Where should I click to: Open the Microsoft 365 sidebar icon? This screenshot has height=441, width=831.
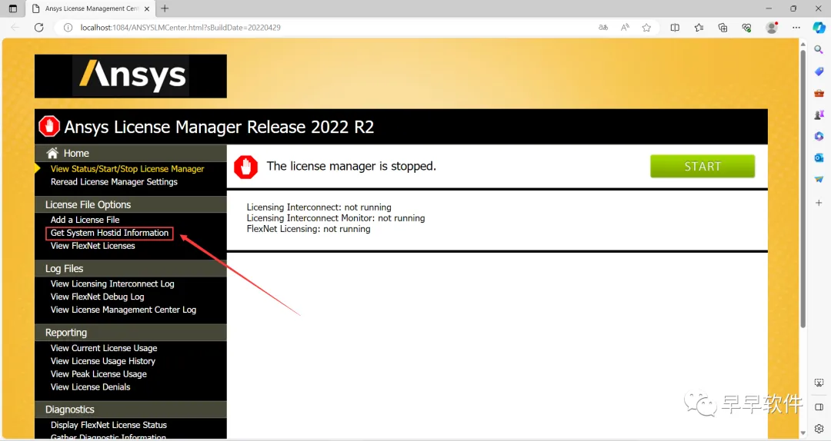[819, 137]
